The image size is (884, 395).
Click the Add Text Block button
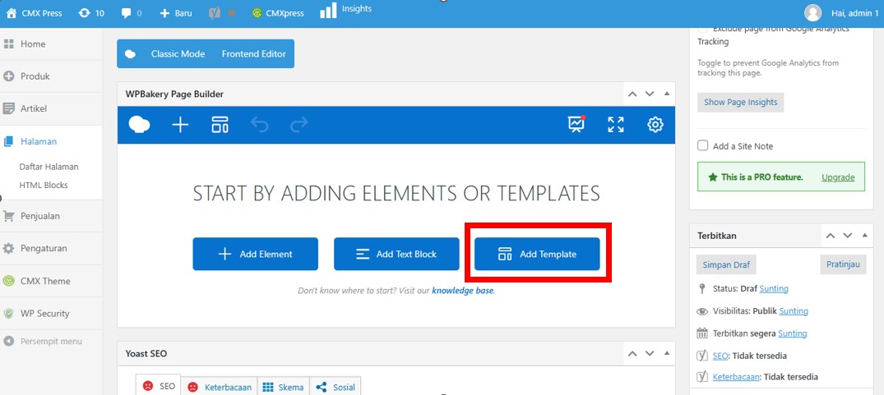click(x=396, y=254)
